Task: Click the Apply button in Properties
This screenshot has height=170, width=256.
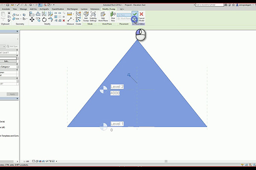Action: point(12,94)
